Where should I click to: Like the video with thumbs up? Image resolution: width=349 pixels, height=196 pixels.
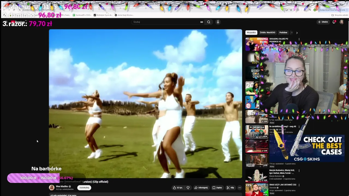[177, 188]
